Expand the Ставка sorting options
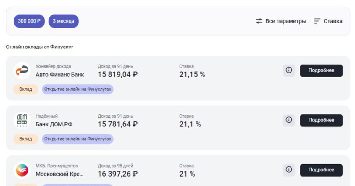Image resolution: width=355 pixels, height=186 pixels. point(333,21)
